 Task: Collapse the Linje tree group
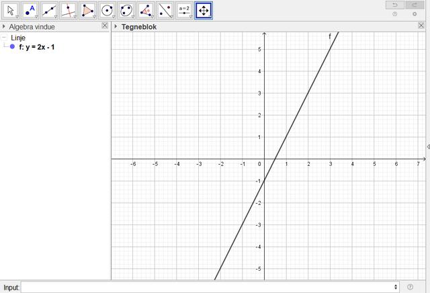(4, 38)
